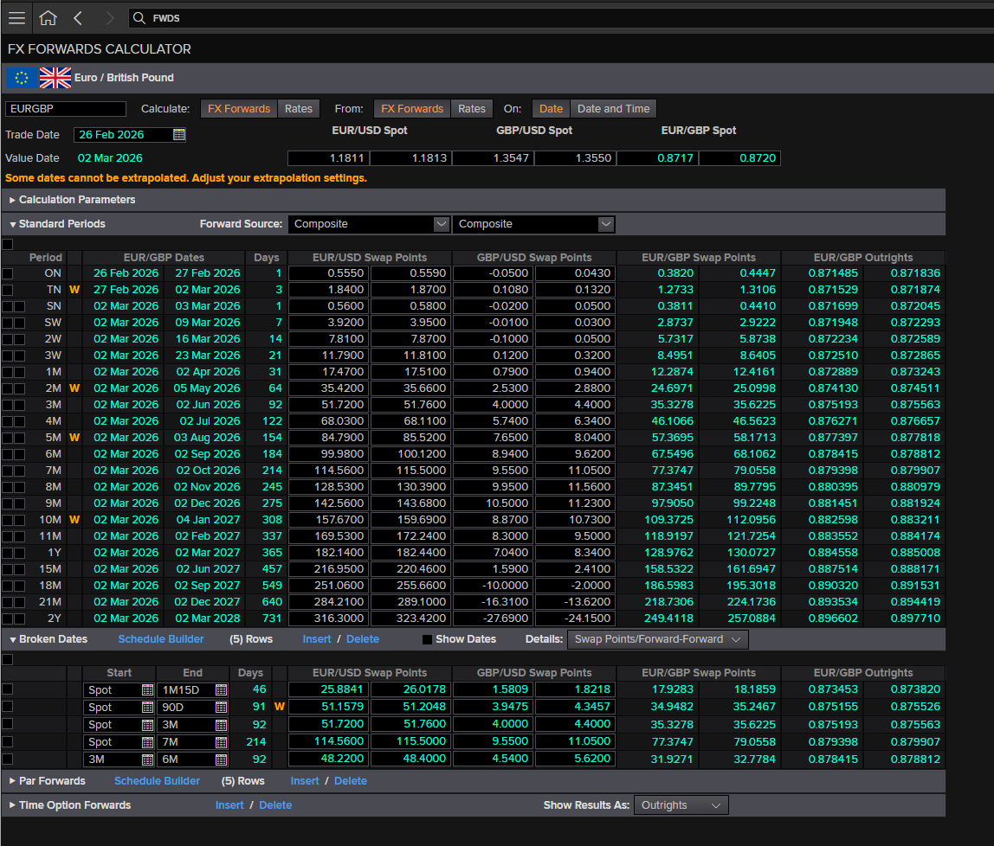Open the Broken Dates Schedule Builder link

161,639
